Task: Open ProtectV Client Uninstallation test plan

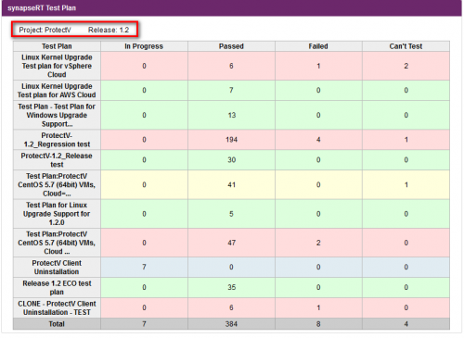Action: pyautogui.click(x=57, y=268)
